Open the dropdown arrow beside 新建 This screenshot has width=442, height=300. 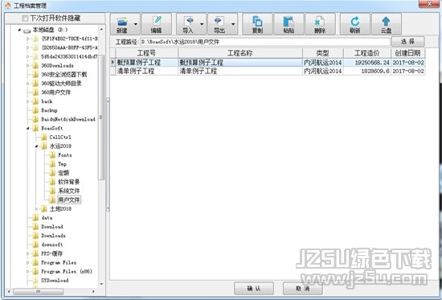[x=136, y=24]
